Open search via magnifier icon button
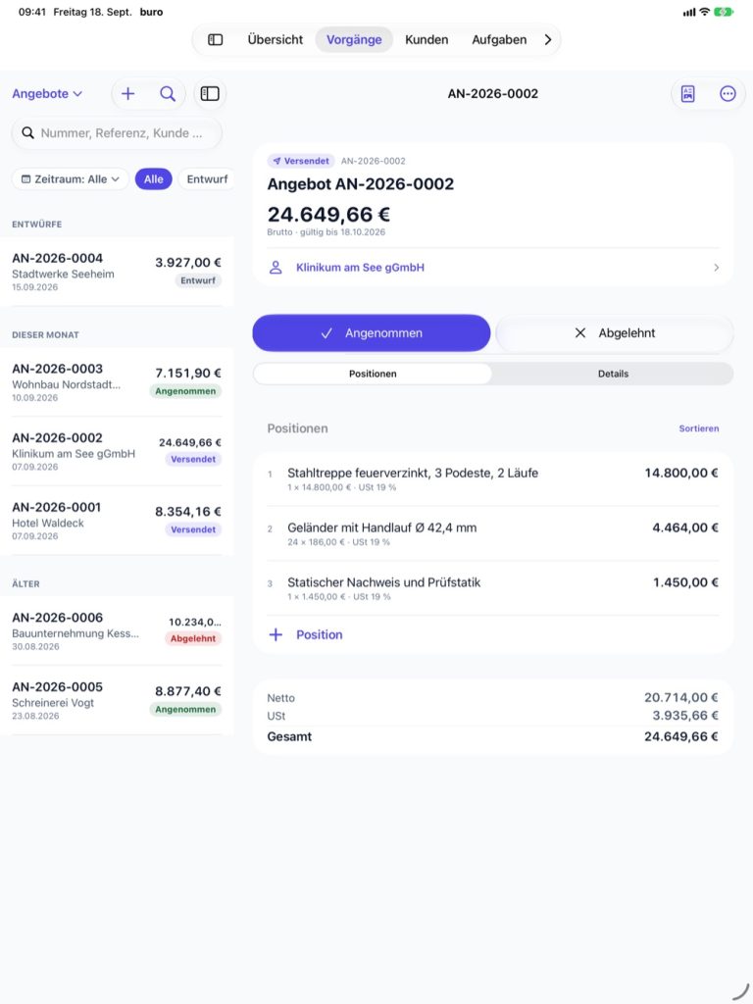Image resolution: width=753 pixels, height=1004 pixels. (168, 93)
